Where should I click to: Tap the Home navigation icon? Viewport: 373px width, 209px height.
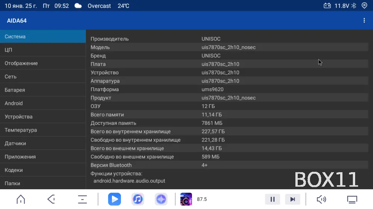[21, 199]
